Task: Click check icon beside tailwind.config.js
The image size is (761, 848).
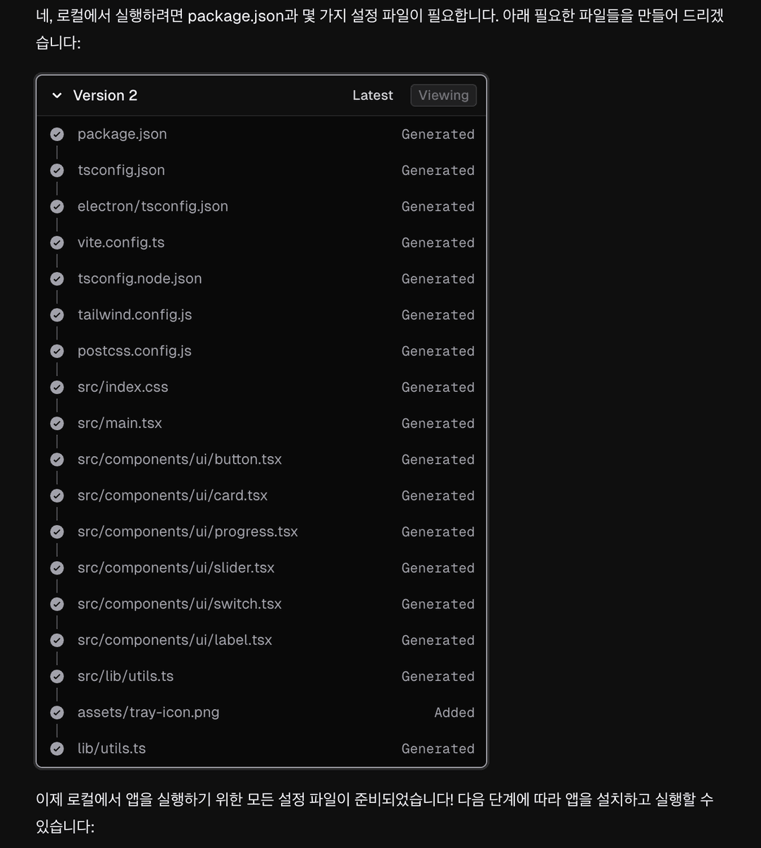Action: point(57,315)
